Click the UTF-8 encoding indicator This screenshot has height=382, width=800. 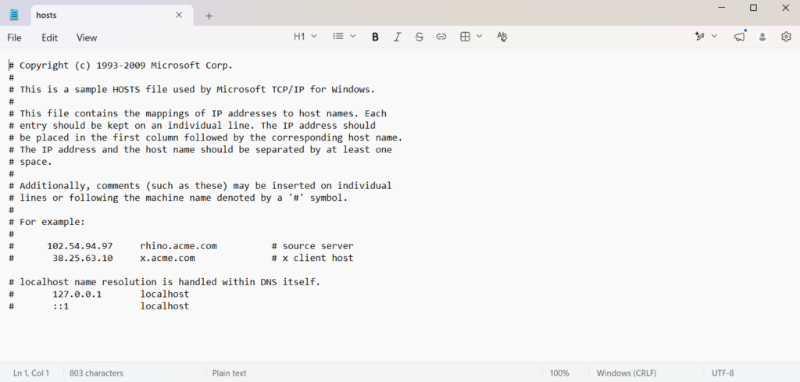coord(723,373)
